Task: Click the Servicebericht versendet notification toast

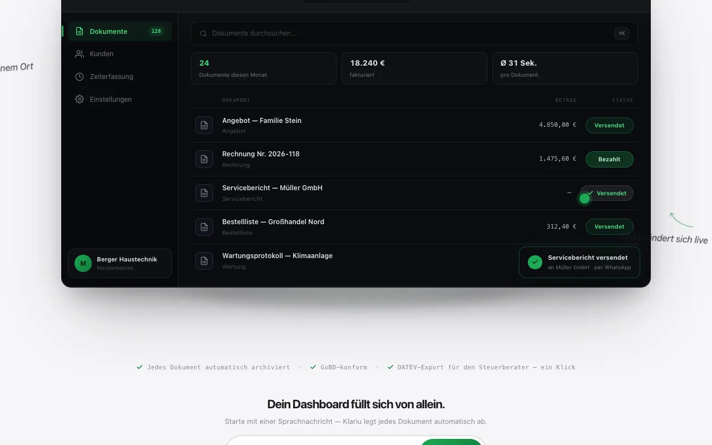Action: point(580,262)
